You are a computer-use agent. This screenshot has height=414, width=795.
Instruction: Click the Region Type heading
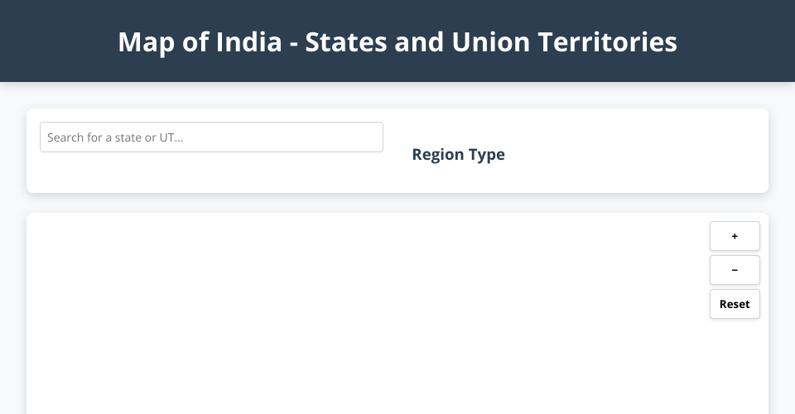(458, 155)
